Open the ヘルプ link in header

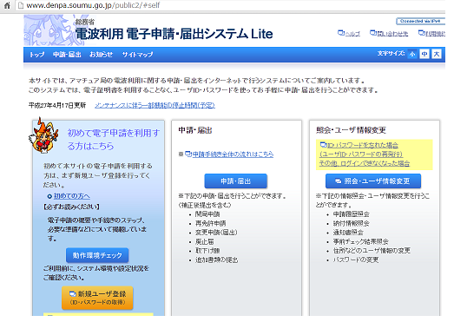click(349, 34)
